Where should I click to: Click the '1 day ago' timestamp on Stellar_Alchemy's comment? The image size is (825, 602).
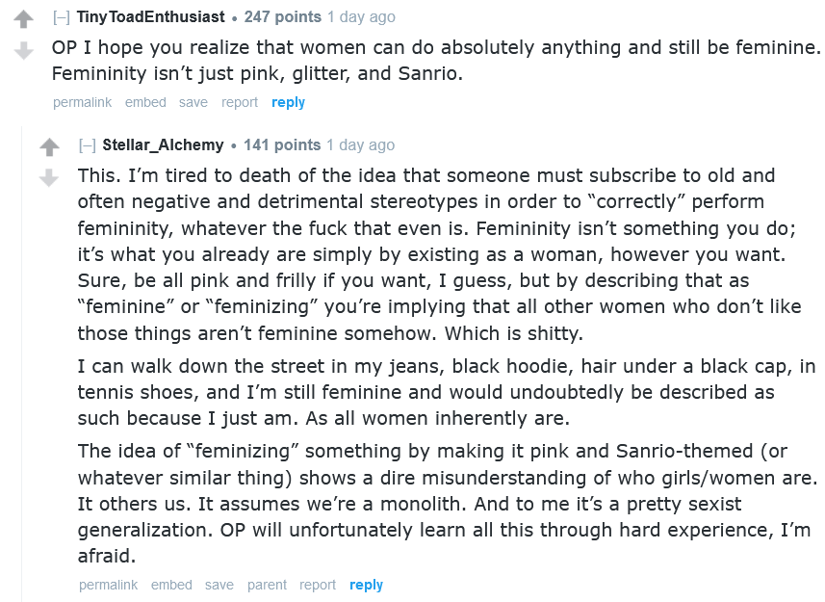pos(360,145)
